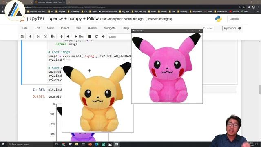Open the Photos app on the taskbar
261x147 pixels.
click(110, 144)
